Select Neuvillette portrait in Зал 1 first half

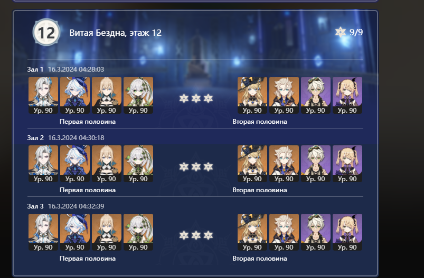pos(43,95)
